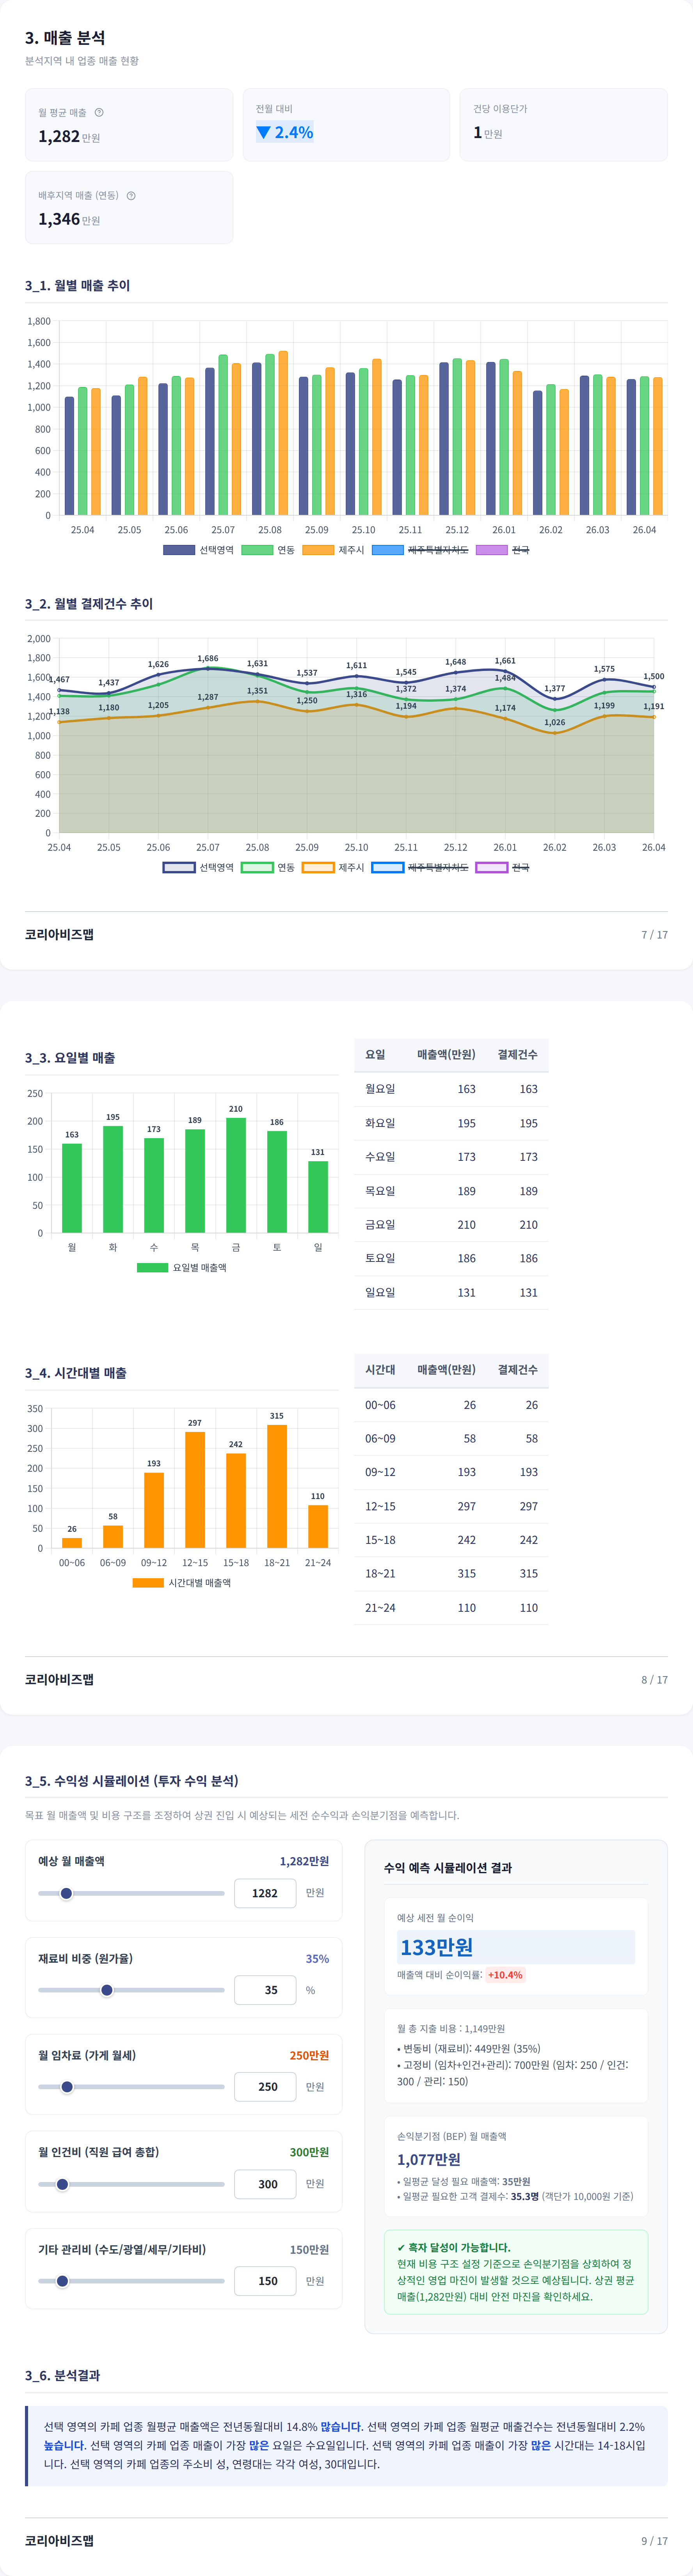The width and height of the screenshot is (693, 2576).
Task: Click the +10.4% 순이익률 badge
Action: pos(505,1975)
